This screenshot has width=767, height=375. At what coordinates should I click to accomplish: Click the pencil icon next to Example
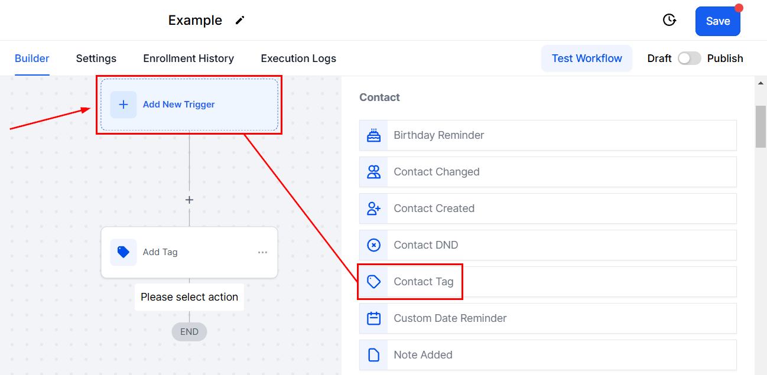(239, 20)
